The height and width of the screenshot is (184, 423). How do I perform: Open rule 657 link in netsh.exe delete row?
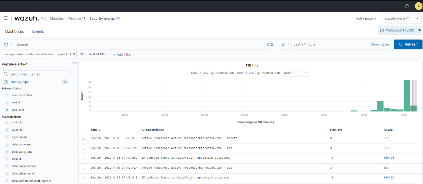pyautogui.click(x=386, y=138)
